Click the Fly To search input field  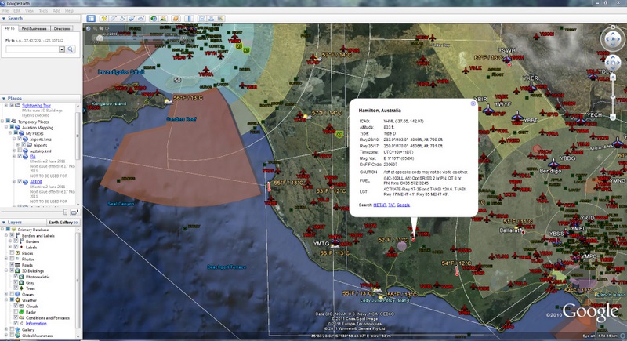(32, 49)
